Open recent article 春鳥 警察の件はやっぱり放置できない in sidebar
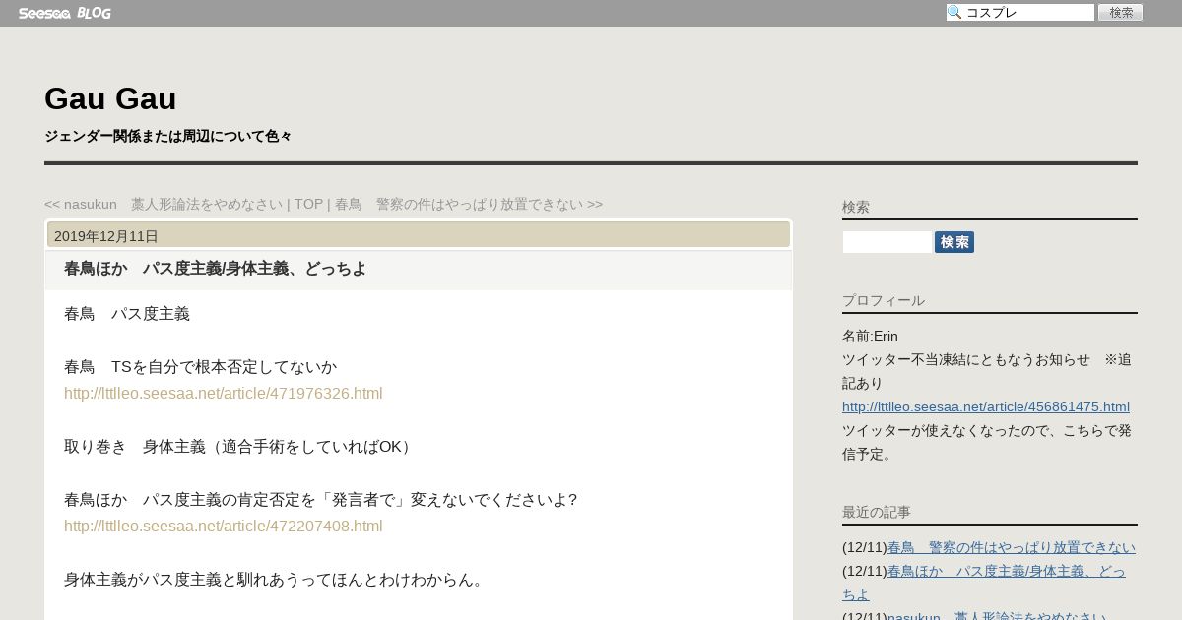The height and width of the screenshot is (620, 1182). click(1012, 547)
